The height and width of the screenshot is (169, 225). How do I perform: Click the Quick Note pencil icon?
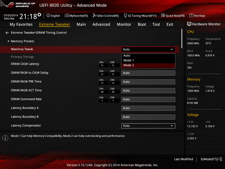click(163, 15)
